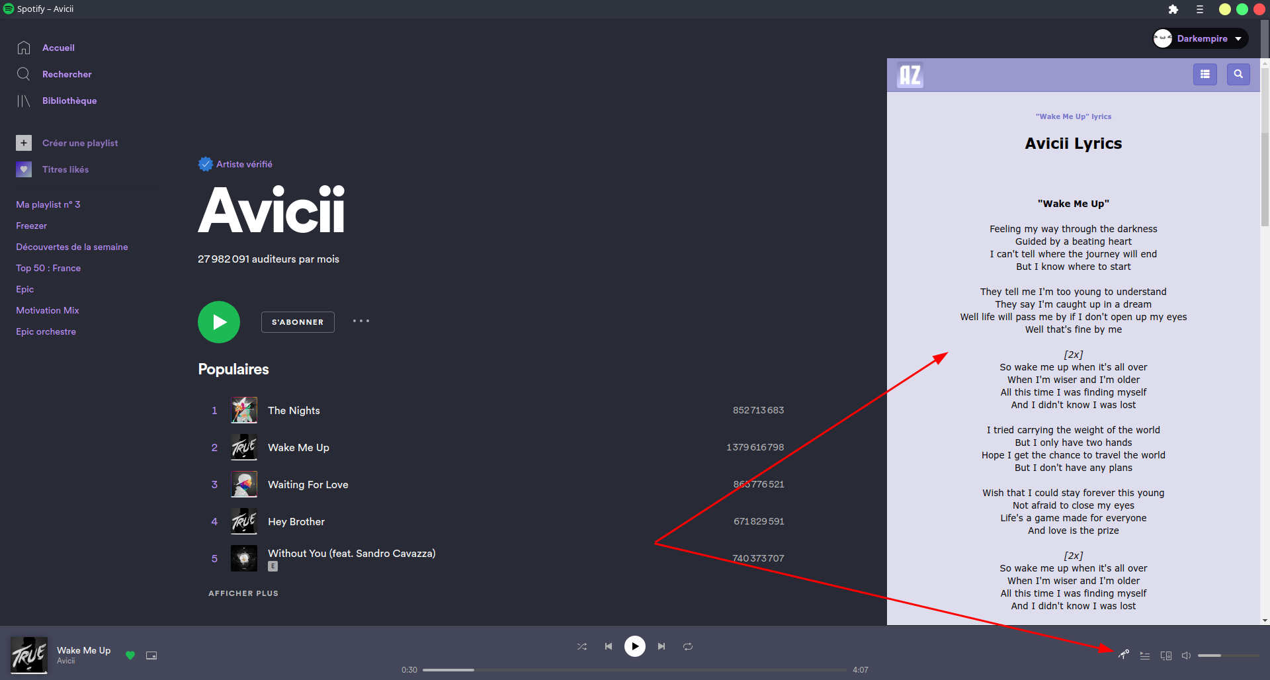Viewport: 1270px width, 680px height.
Task: Click the Spotify logo in the title bar
Action: click(9, 9)
